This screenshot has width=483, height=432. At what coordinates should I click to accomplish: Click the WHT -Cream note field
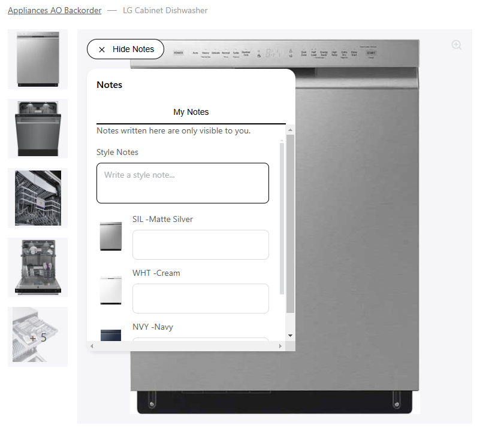point(201,299)
